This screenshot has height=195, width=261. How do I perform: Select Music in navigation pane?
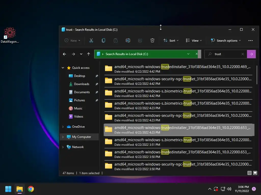pos(78,108)
